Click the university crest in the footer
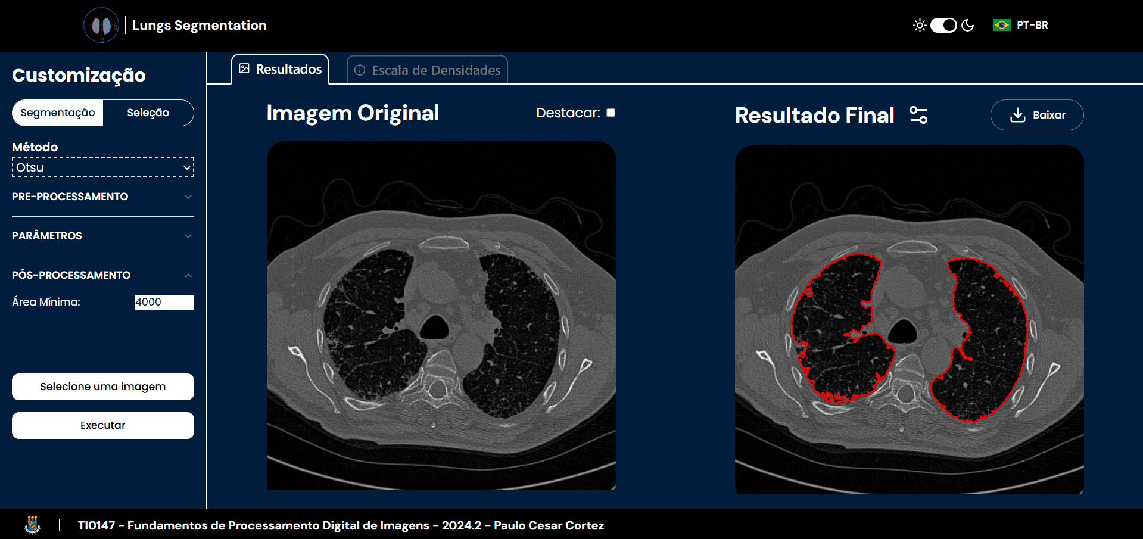 point(33,525)
